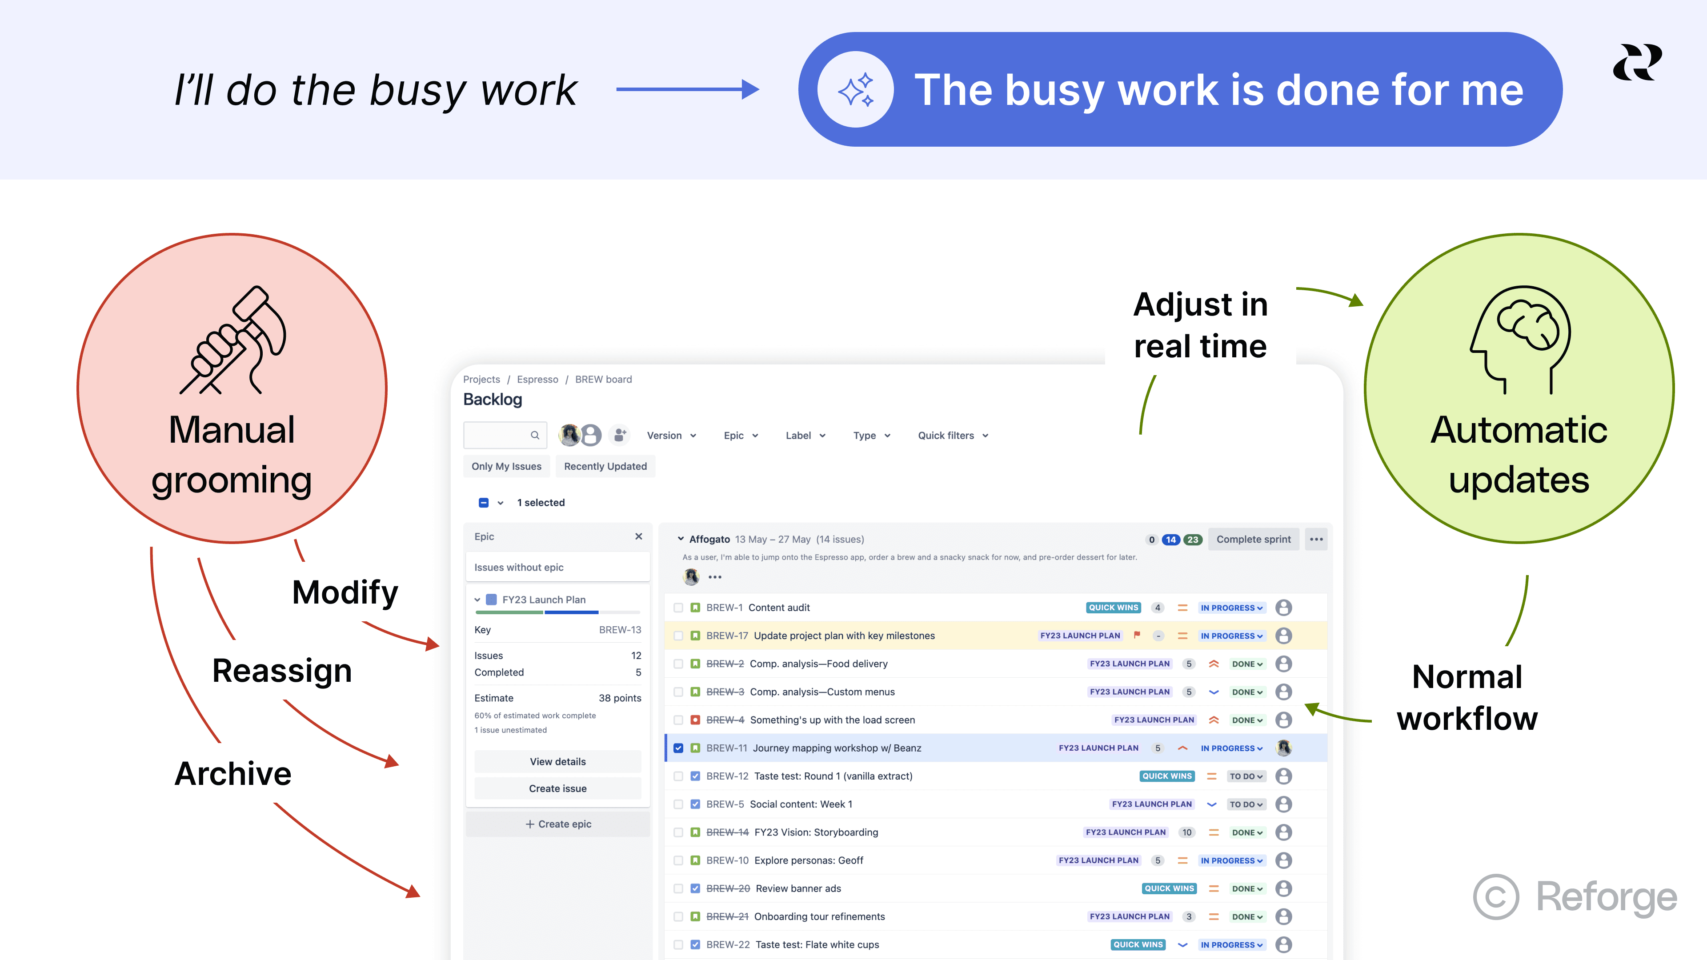Click the add people icon beside avatars
This screenshot has height=960, width=1707.
point(620,435)
